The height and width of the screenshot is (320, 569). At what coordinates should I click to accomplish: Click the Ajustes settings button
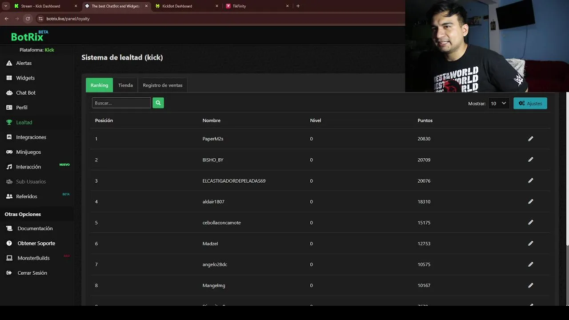[530, 103]
